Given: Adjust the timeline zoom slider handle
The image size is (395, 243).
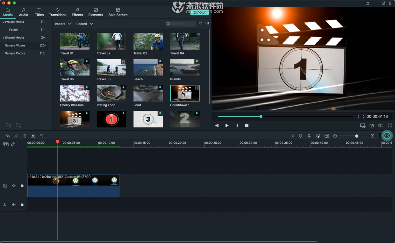Looking at the screenshot, I should click(357, 136).
